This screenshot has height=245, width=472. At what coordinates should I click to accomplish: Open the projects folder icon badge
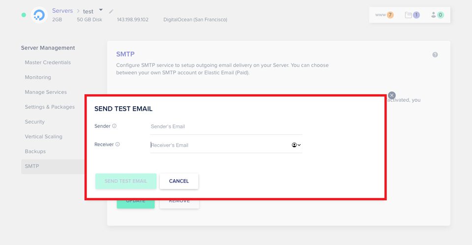pyautogui.click(x=413, y=15)
